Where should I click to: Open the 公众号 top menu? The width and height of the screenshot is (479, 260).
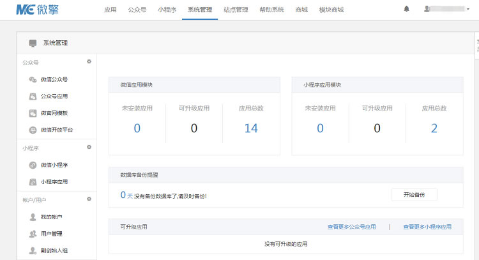click(137, 10)
